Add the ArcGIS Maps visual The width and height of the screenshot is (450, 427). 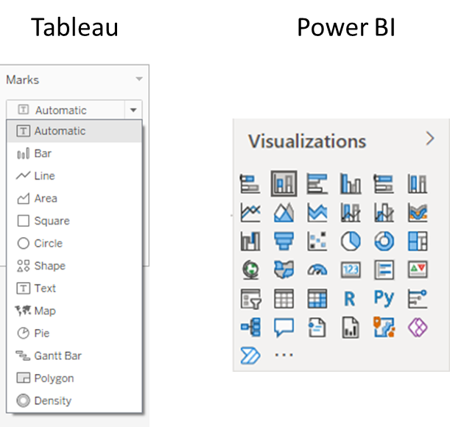pyautogui.click(x=384, y=327)
